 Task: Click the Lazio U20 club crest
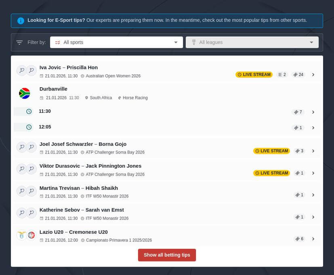pos(21,235)
